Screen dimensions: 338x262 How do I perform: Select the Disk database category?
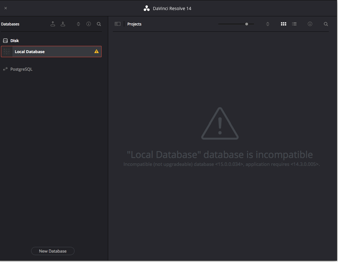[15, 41]
